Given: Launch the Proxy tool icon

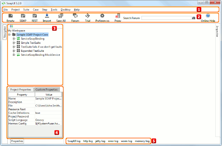Looking at the screenshot, I should (118, 16).
